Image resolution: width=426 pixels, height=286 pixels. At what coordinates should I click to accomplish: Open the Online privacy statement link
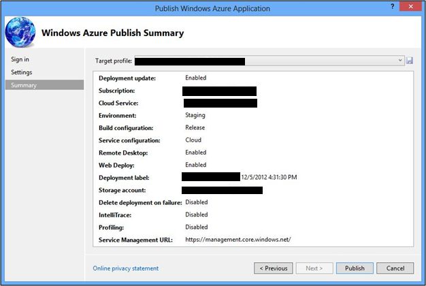126,268
